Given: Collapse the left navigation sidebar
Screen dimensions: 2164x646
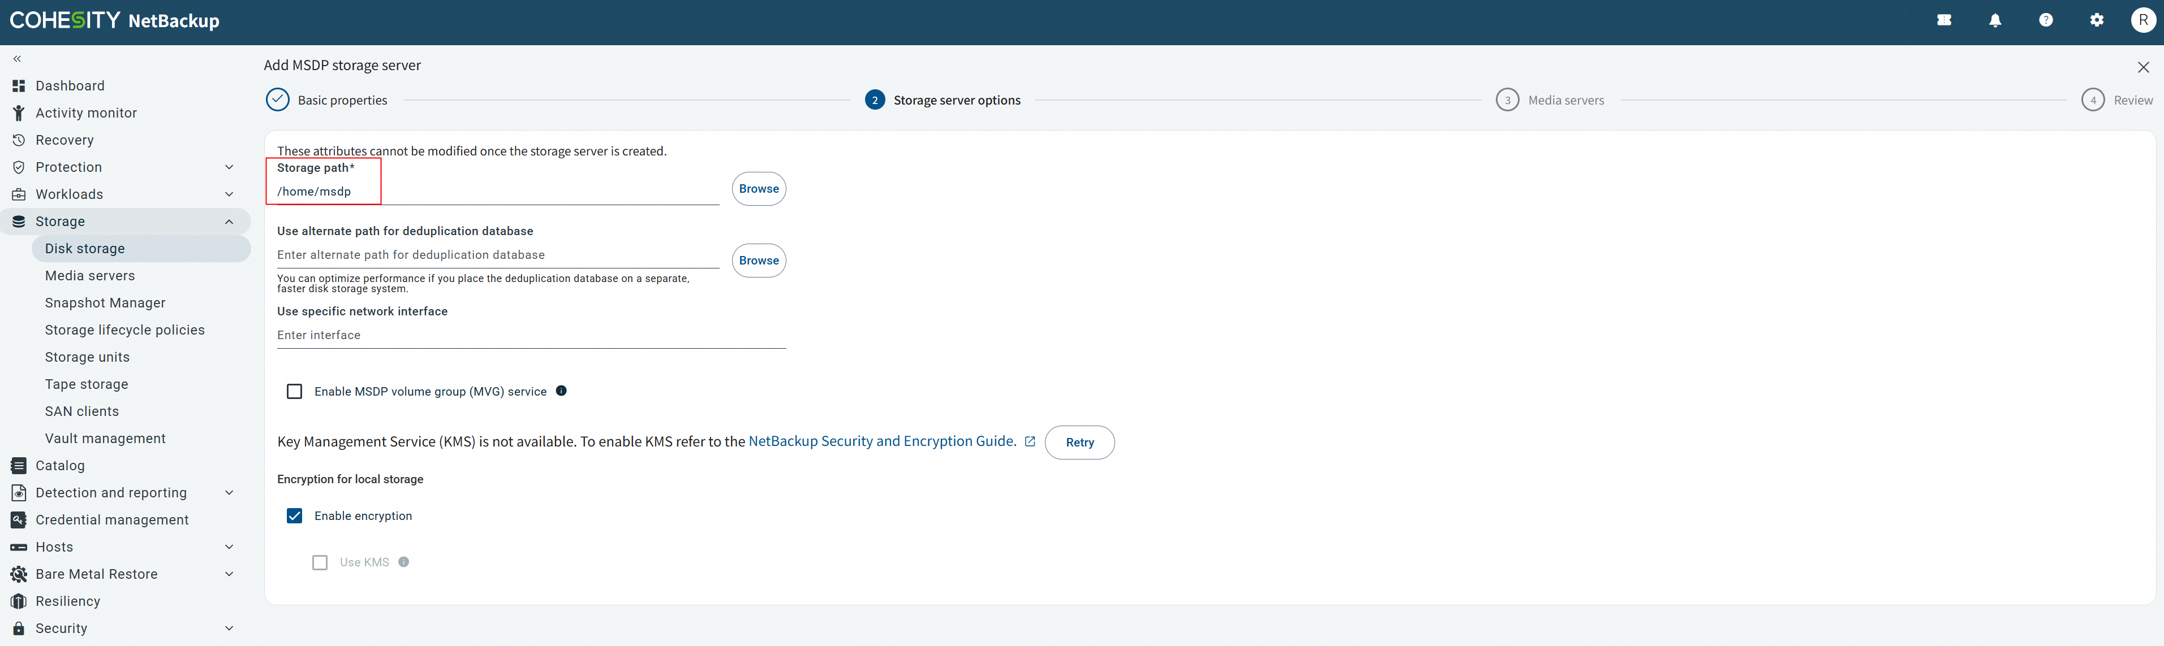Looking at the screenshot, I should tap(17, 59).
